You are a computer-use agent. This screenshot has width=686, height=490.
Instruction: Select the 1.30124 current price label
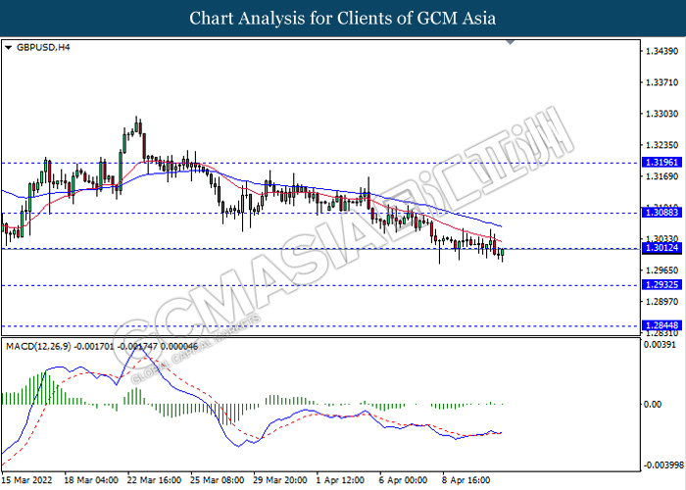click(661, 248)
